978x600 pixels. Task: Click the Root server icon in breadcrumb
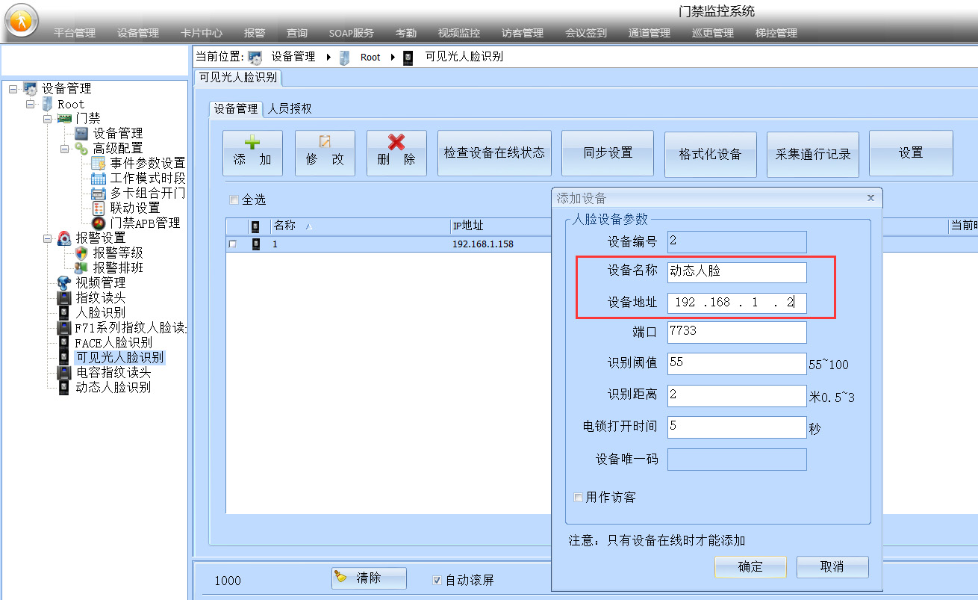[x=344, y=57]
